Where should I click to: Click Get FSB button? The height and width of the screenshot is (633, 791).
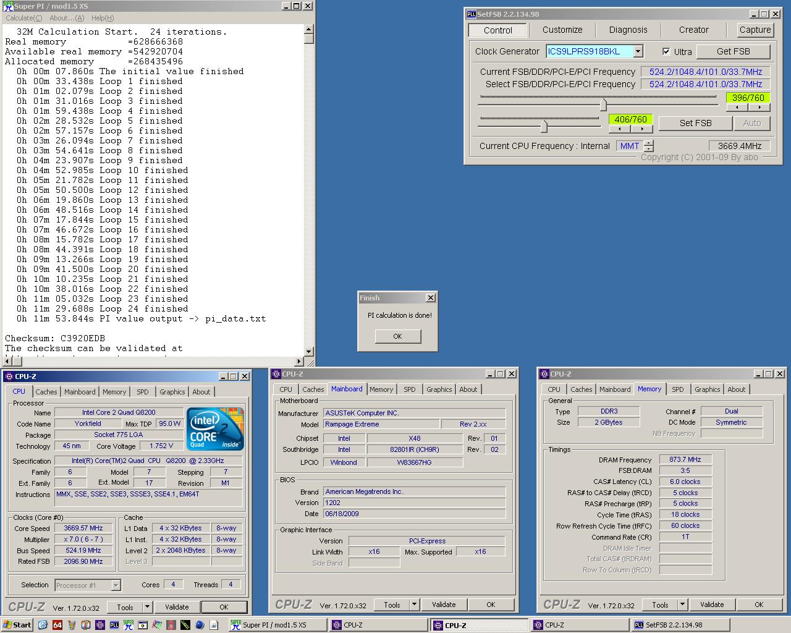pos(733,51)
